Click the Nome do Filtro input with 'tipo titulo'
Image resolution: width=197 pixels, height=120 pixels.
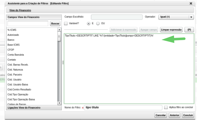pos(123,107)
